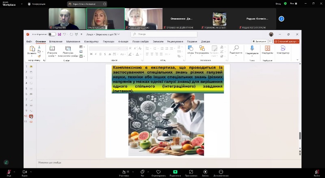Collapse the ribbon with the chevron
325x178 pixels.
pyautogui.click(x=297, y=60)
